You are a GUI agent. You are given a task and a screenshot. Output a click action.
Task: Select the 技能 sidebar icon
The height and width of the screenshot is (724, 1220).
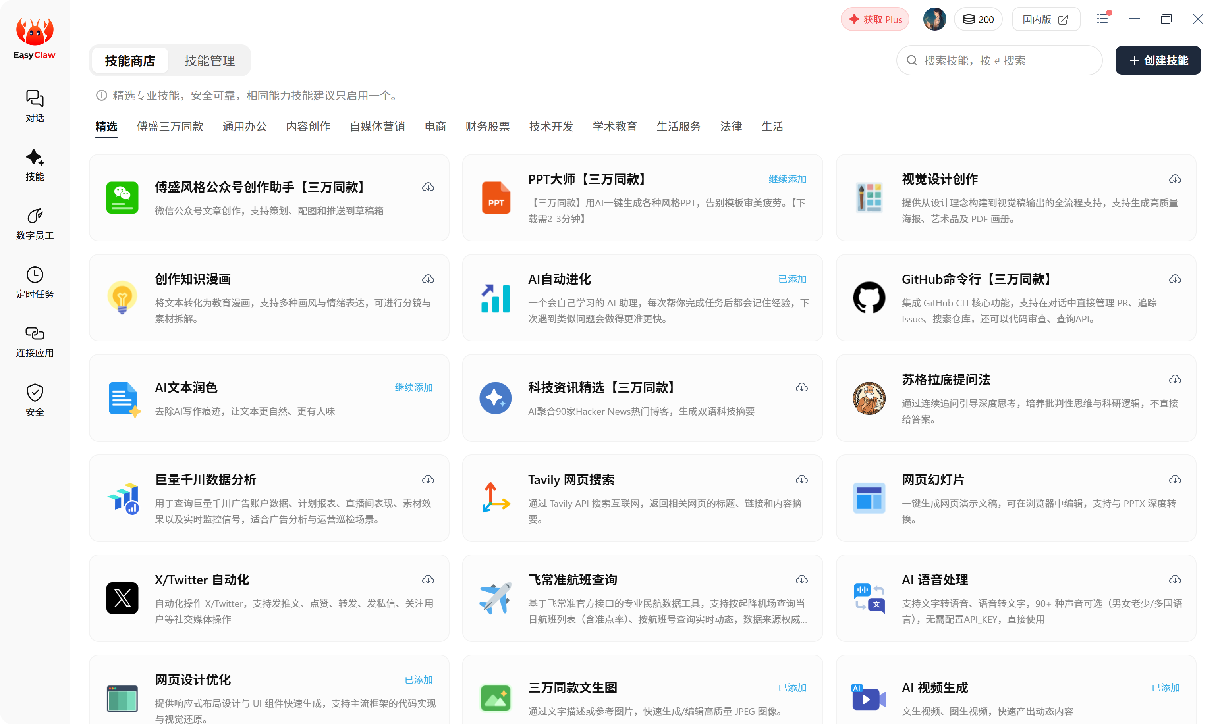pyautogui.click(x=35, y=165)
